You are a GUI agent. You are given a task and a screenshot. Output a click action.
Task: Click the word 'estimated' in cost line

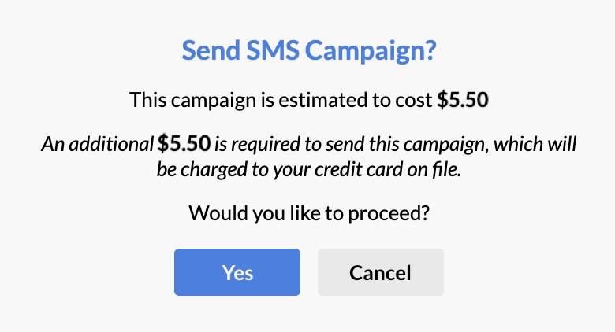[322, 100]
